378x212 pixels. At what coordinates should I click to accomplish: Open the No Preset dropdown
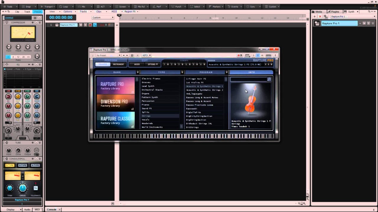108,55
